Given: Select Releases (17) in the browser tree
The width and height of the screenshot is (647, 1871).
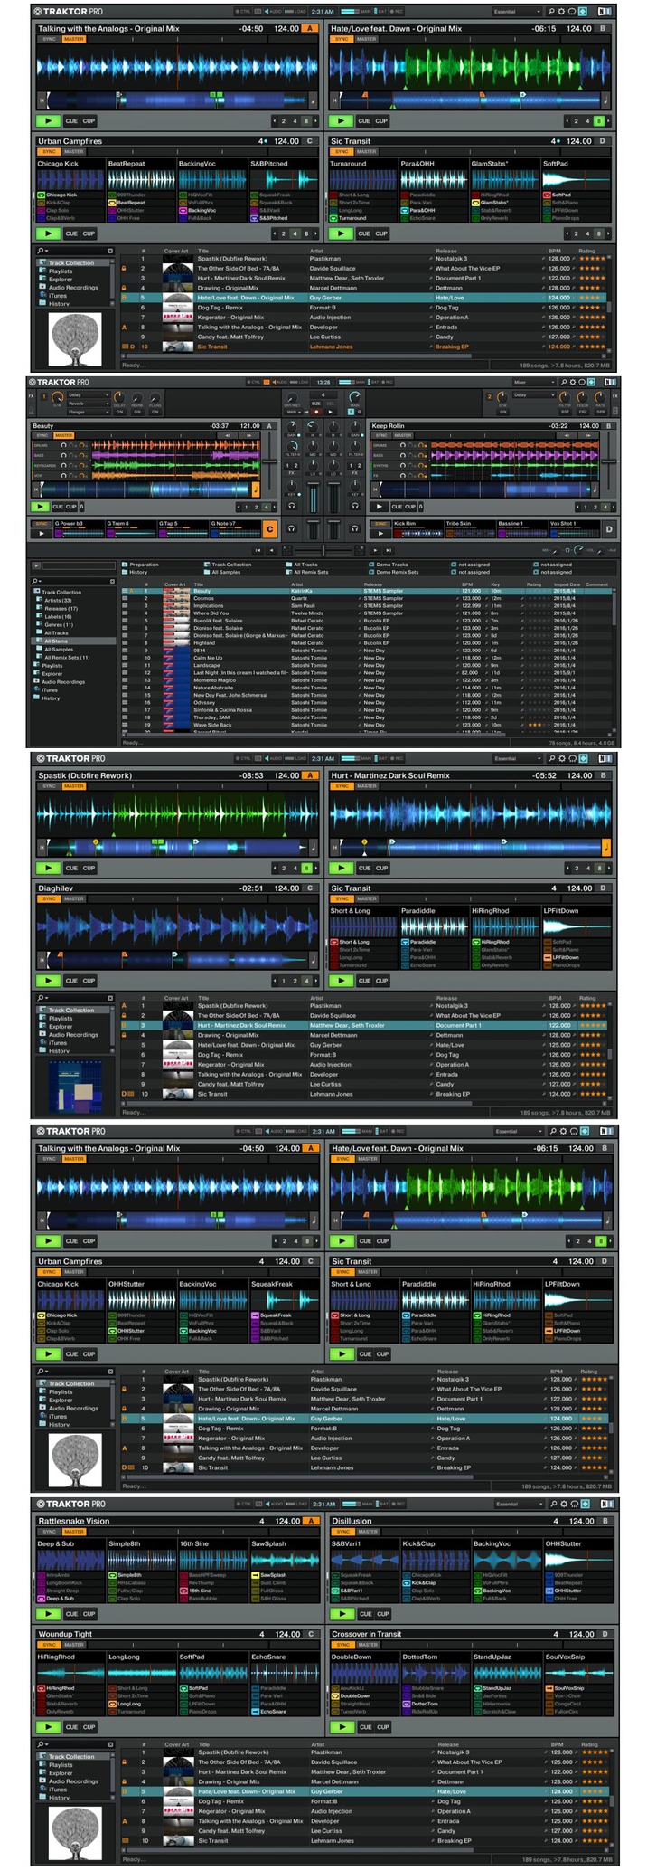Looking at the screenshot, I should [61, 608].
